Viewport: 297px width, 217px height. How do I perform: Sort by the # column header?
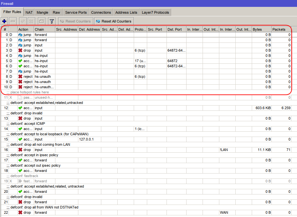[5, 29]
